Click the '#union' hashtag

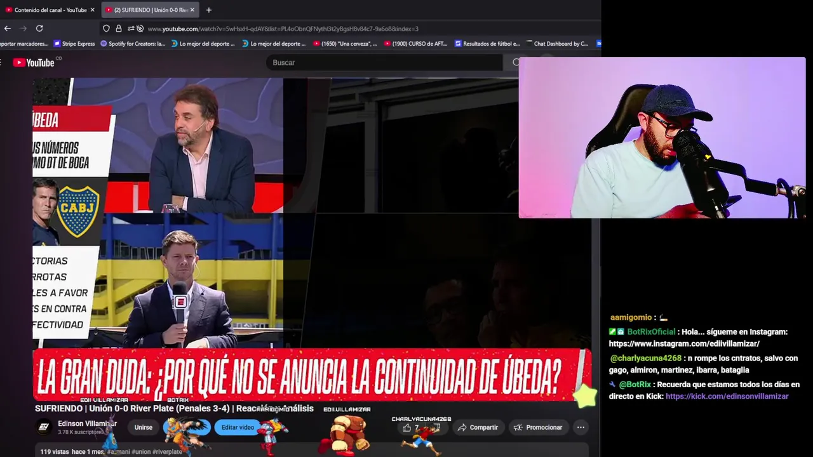tap(140, 451)
